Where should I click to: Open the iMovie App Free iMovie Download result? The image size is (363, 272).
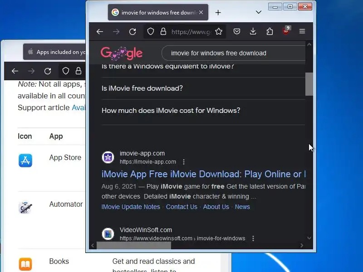tap(203, 174)
